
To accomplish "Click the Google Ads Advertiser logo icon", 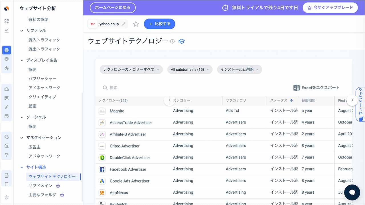I will (102, 181).
